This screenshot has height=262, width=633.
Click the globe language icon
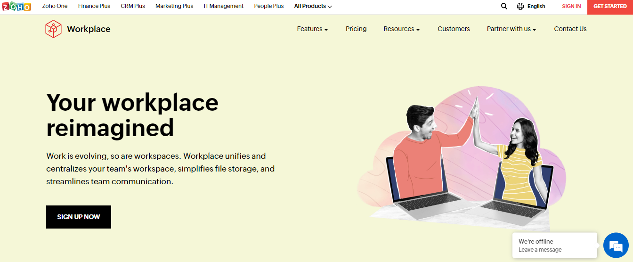click(x=520, y=6)
